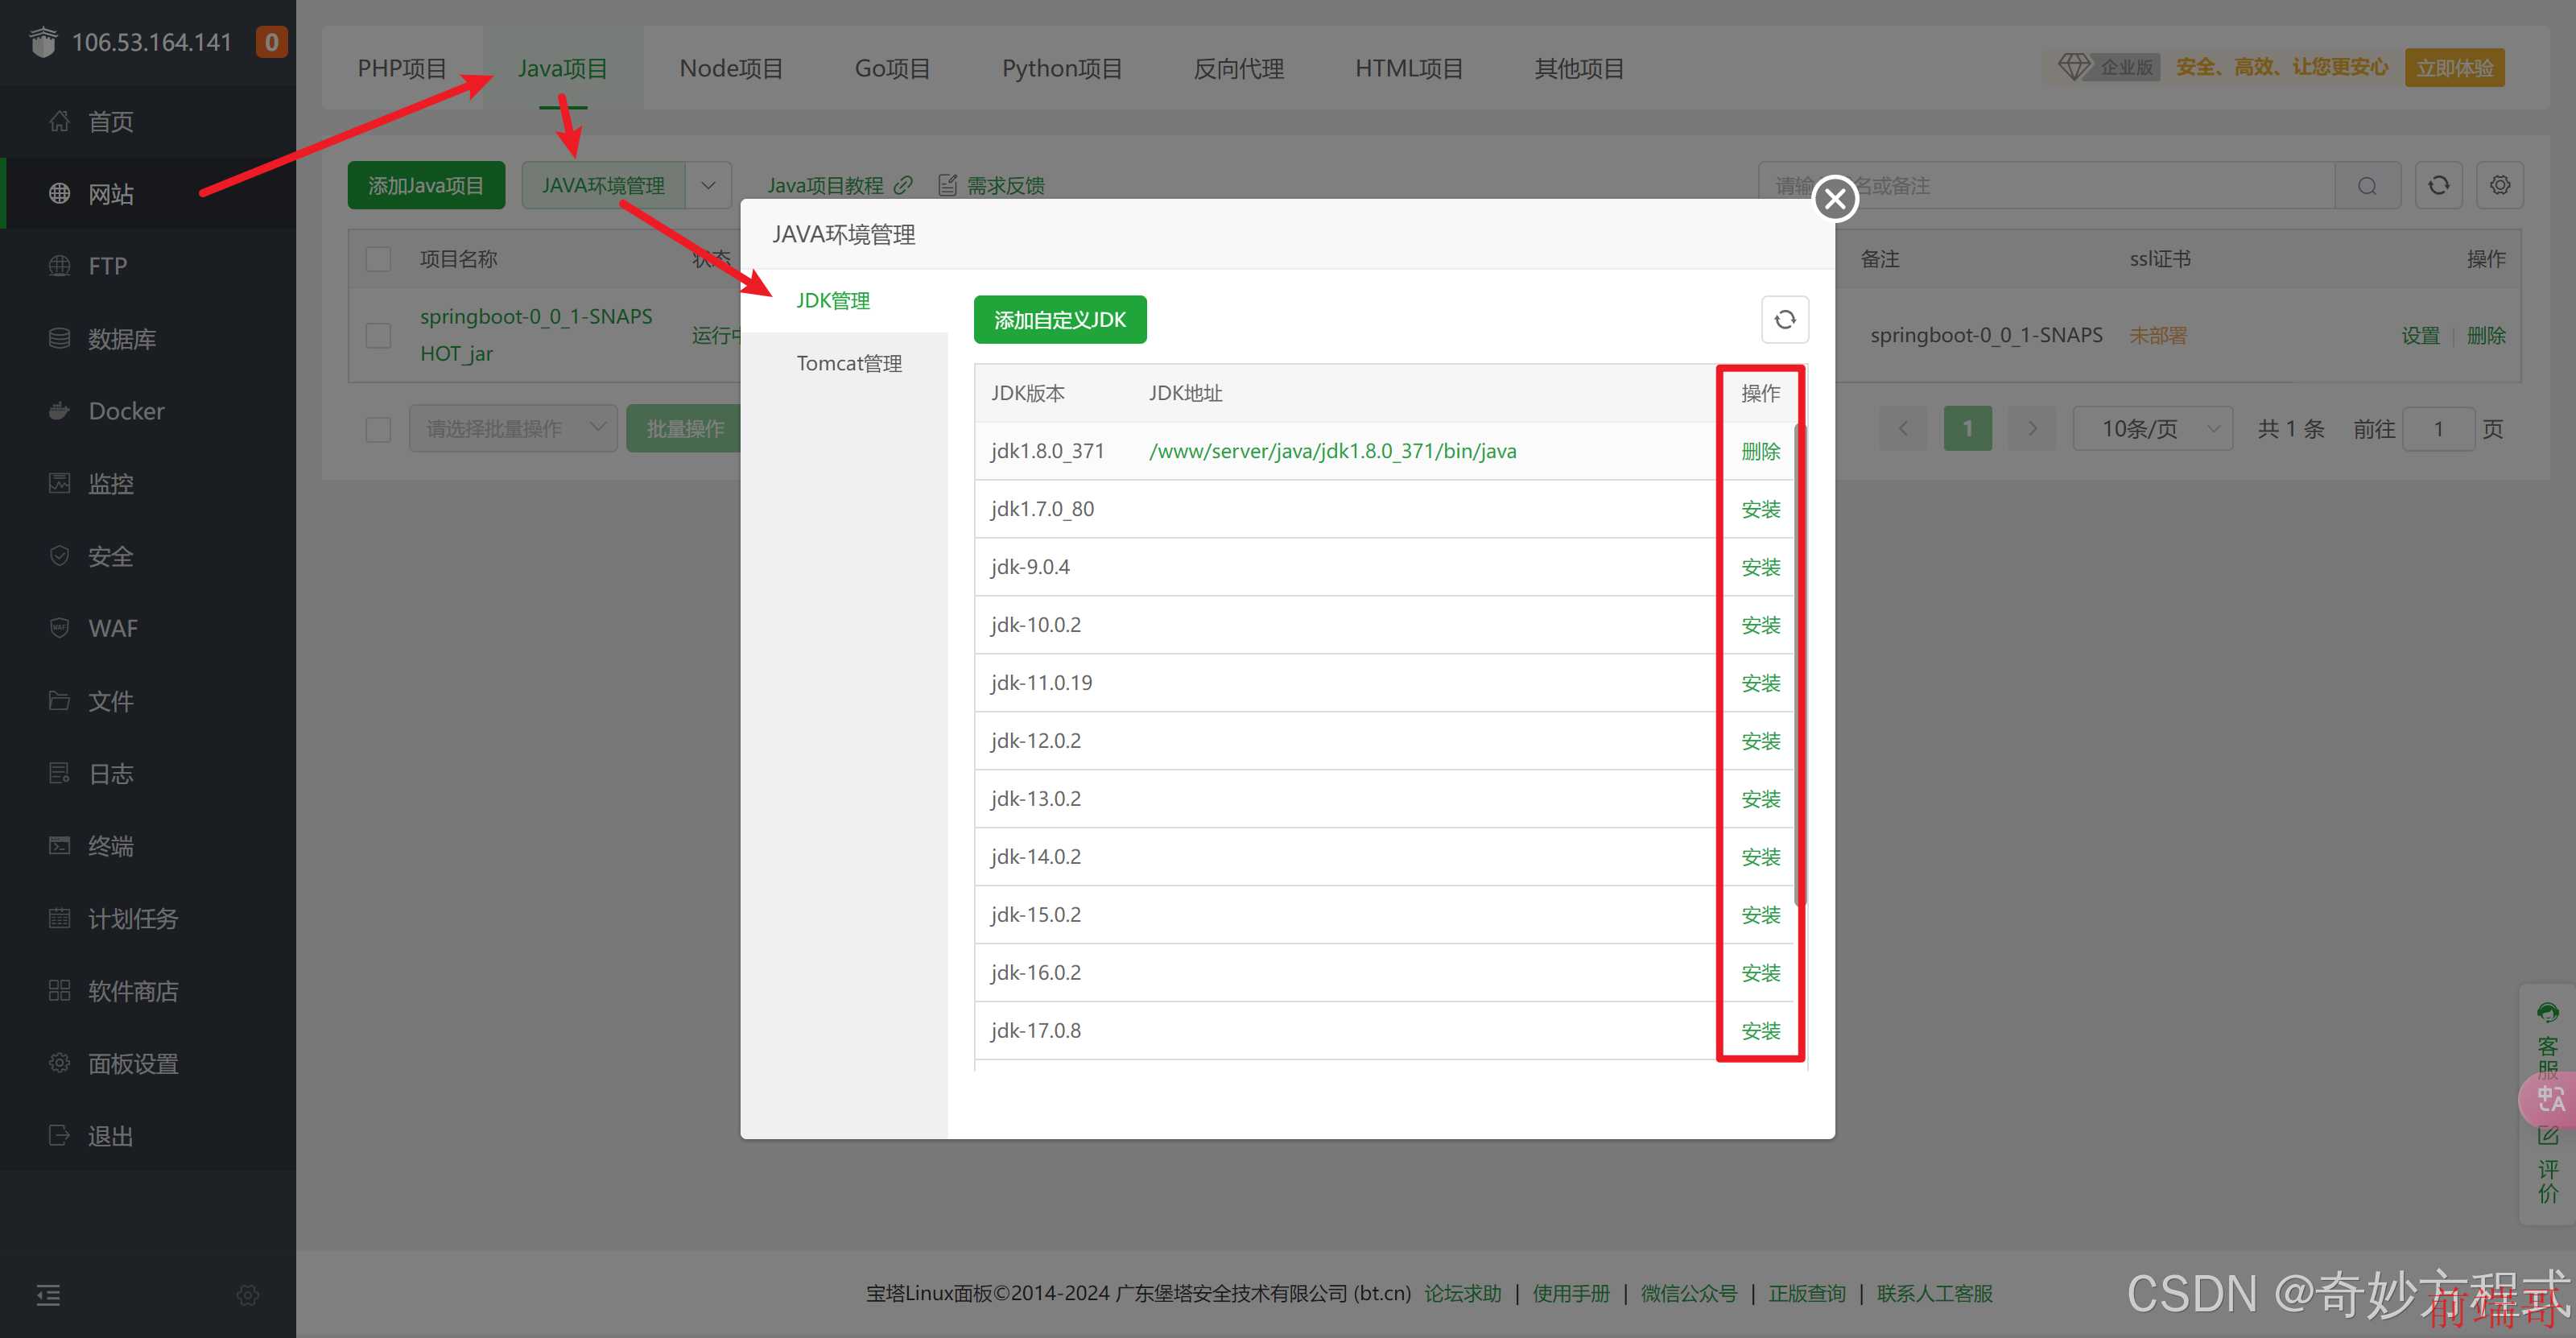The width and height of the screenshot is (2576, 1338).
Task: Switch to the 其他项目 tab
Action: (x=1579, y=69)
